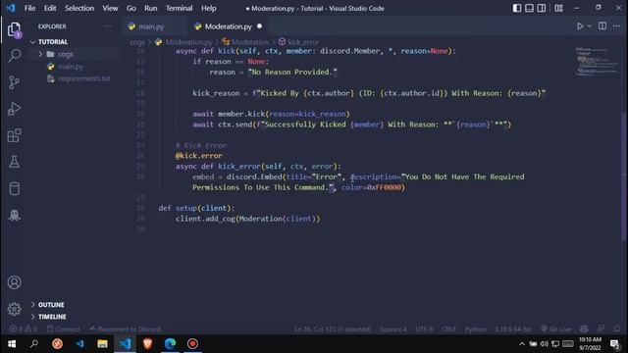Toggle the secondary side bar visibility
The width and height of the screenshot is (628, 353).
tap(541, 8)
